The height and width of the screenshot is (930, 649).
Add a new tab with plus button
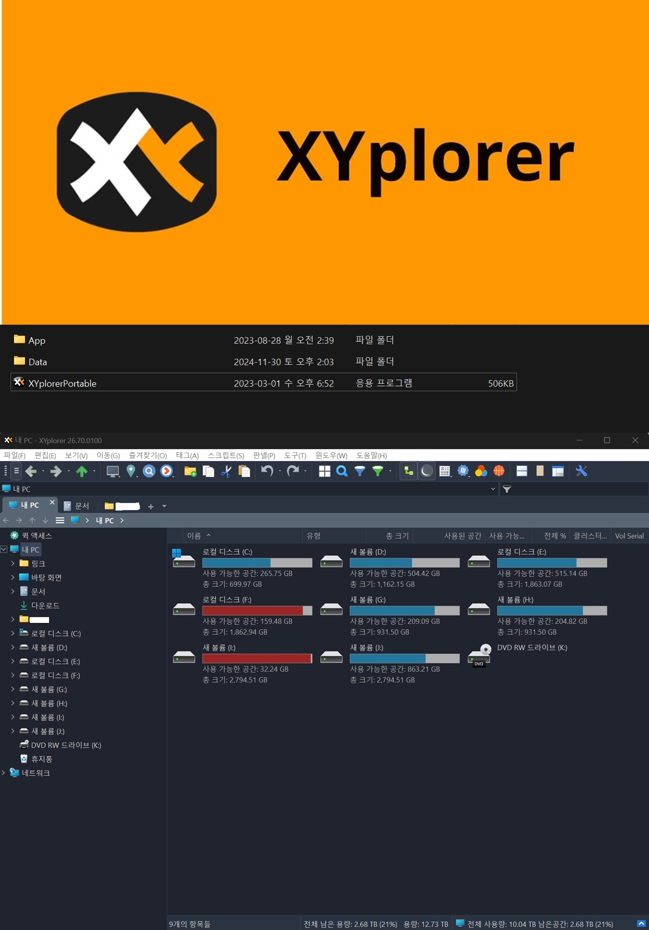point(150,506)
